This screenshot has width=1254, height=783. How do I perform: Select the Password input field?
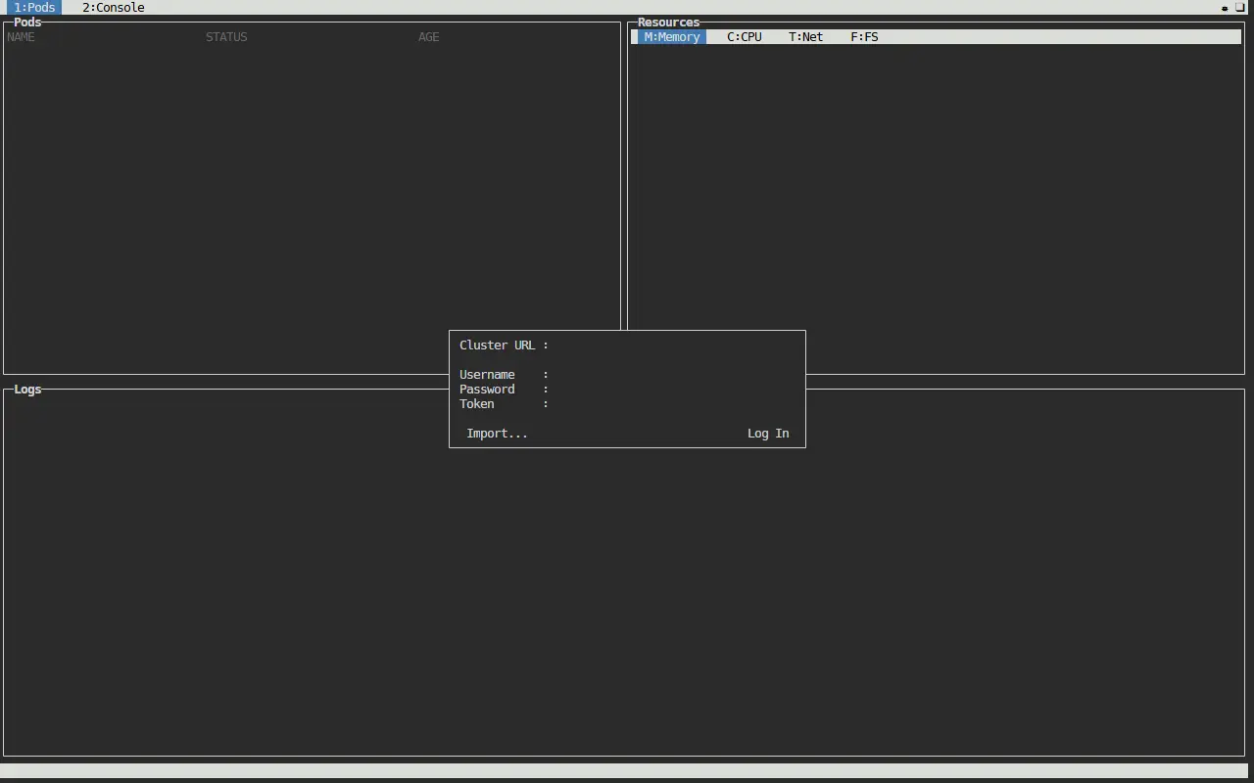675,390
